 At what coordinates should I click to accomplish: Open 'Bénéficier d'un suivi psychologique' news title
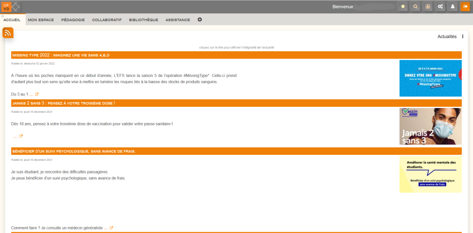click(74, 151)
